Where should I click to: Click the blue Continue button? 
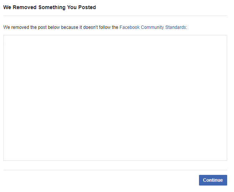pyautogui.click(x=213, y=180)
